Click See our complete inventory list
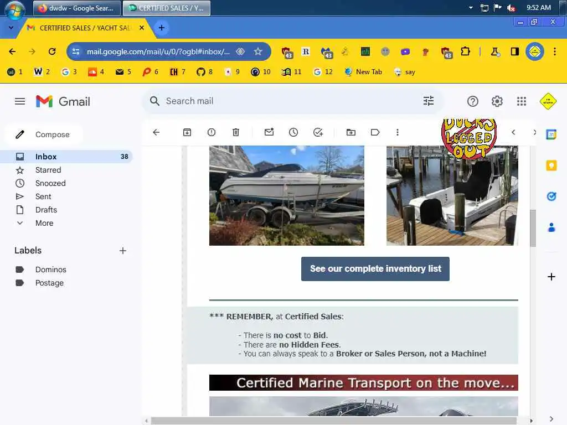The image size is (567, 425). 375,269
